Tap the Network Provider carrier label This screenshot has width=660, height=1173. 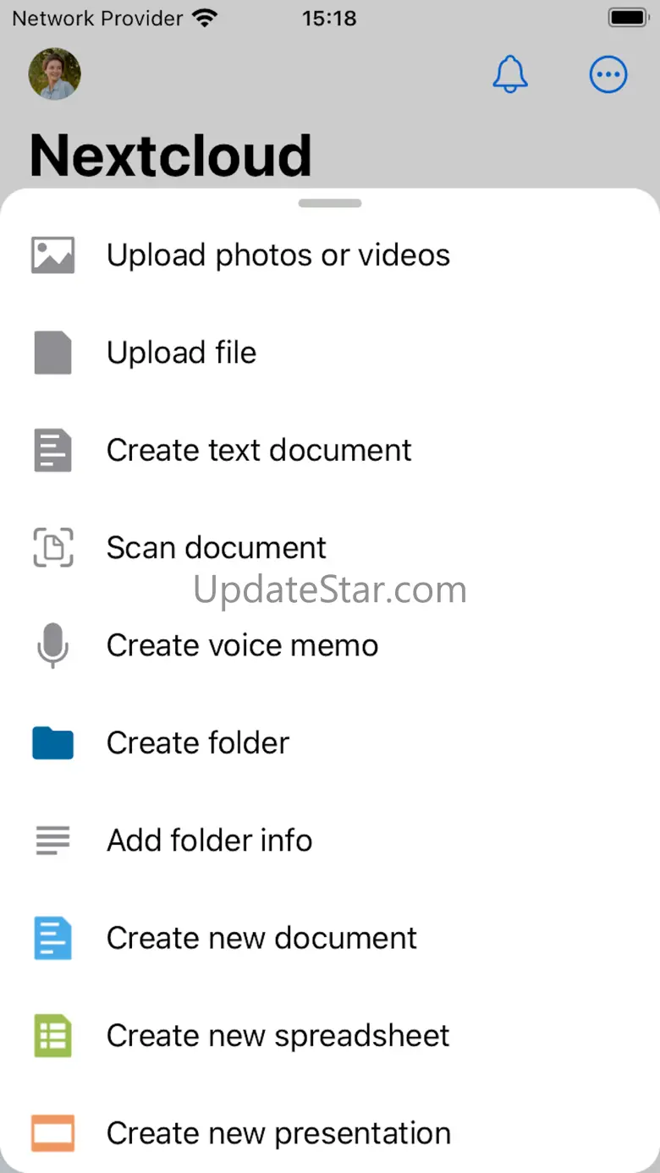97,18
